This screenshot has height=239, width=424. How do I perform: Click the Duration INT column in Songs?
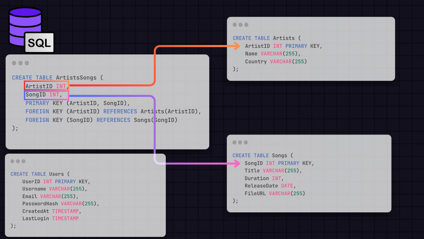click(263, 178)
